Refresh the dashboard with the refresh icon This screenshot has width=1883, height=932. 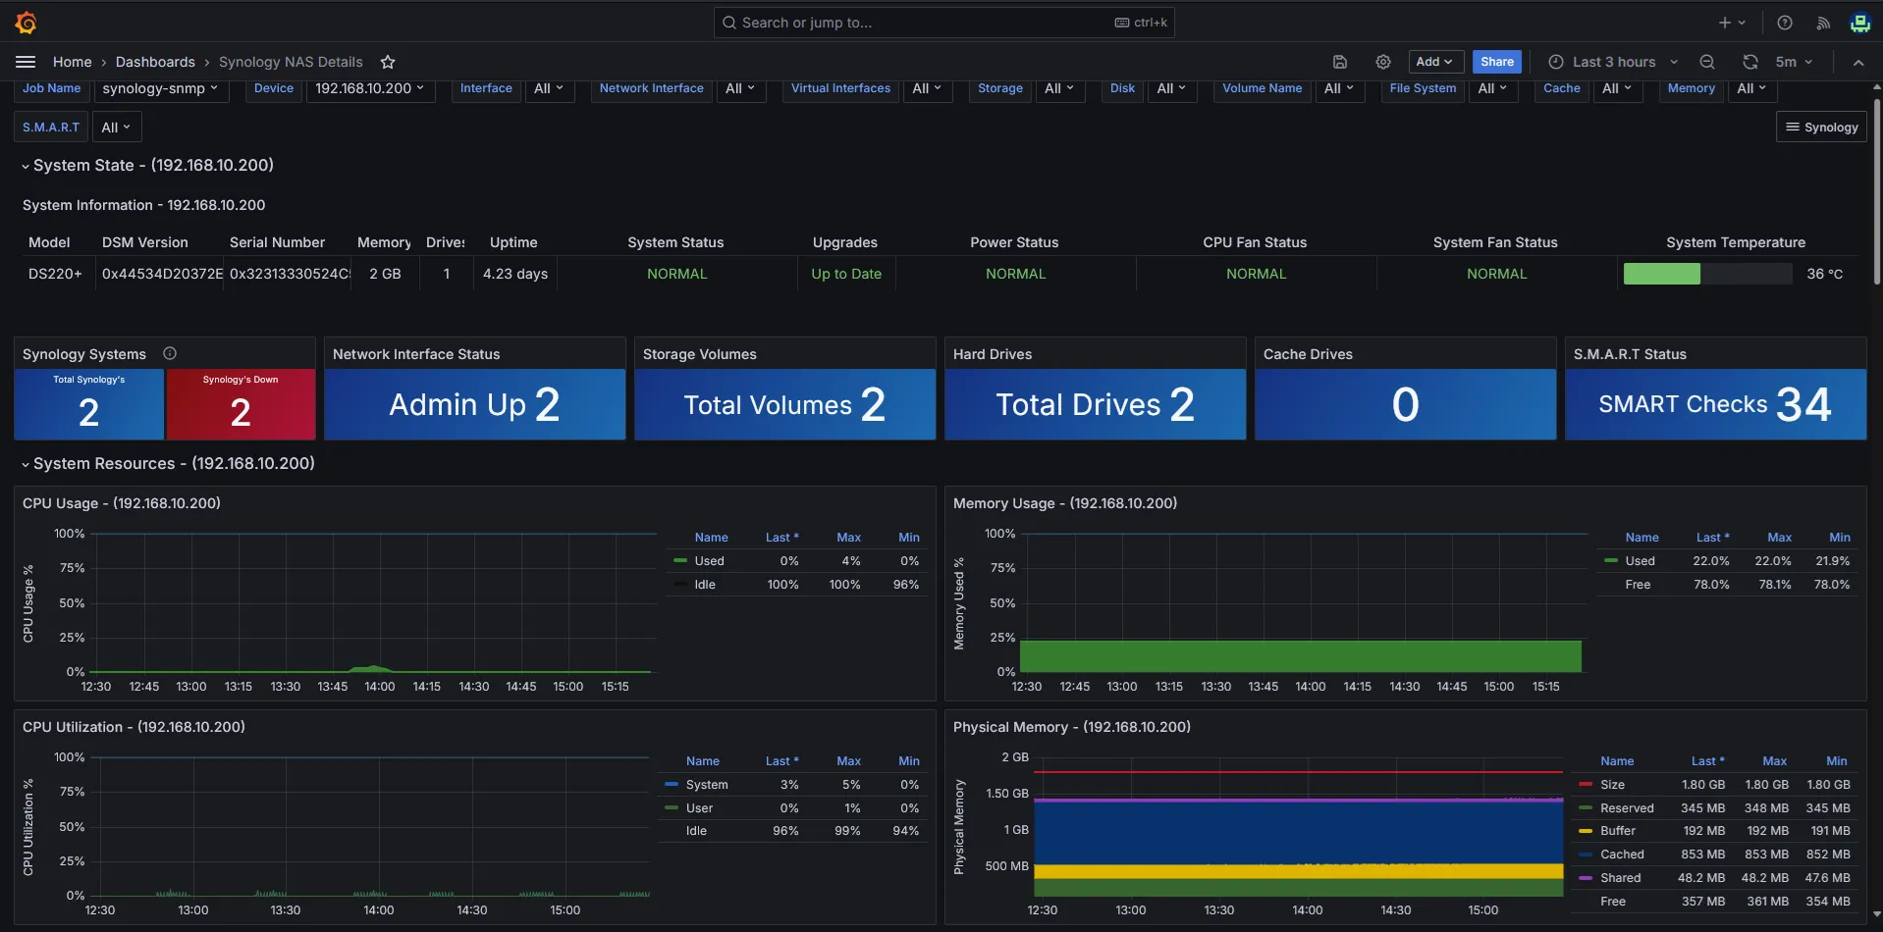coord(1749,62)
